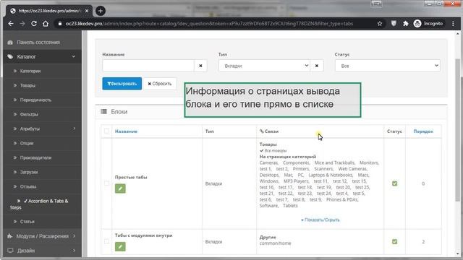463x260 pixels.
Task: Toggle the select-all checkbox in table header
Action: point(106,131)
